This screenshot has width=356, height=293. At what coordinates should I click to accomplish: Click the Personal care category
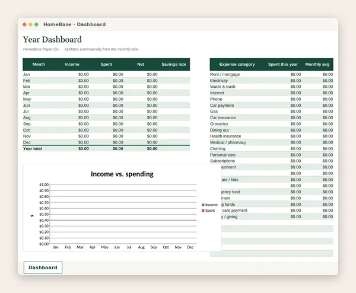click(x=223, y=155)
